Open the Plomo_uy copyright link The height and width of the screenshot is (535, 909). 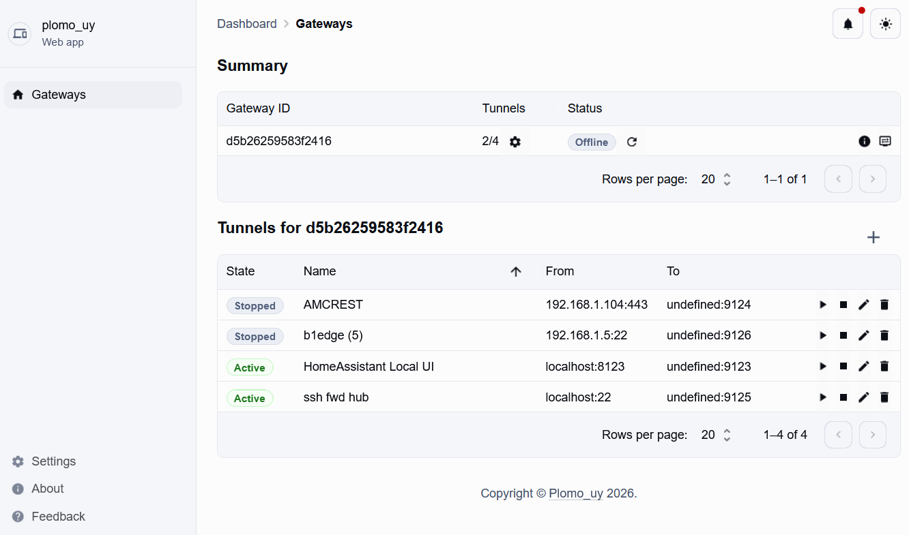click(x=575, y=493)
